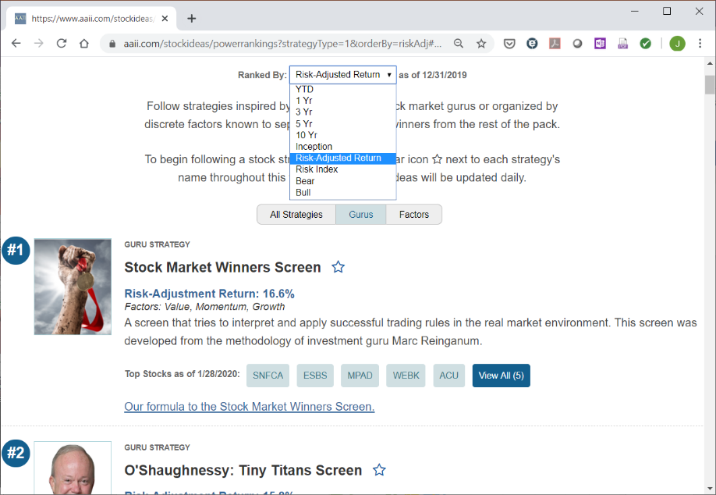Open the MPAD stock ticker
716x495 pixels.
tap(360, 376)
